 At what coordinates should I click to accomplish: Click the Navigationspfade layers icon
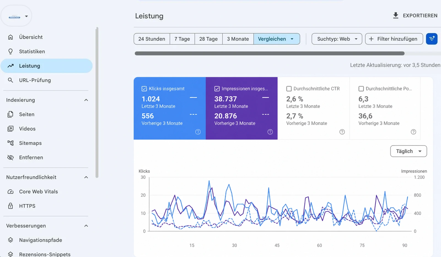pyautogui.click(x=10, y=240)
